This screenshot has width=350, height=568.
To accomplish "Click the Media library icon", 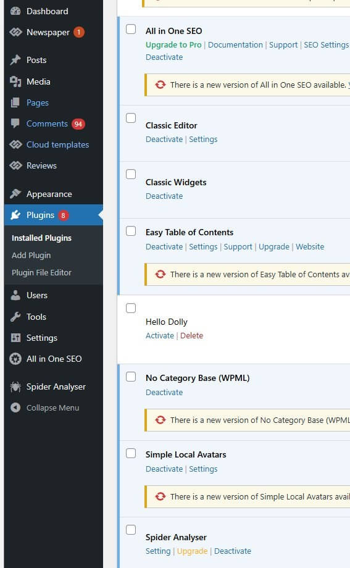I will click(15, 81).
